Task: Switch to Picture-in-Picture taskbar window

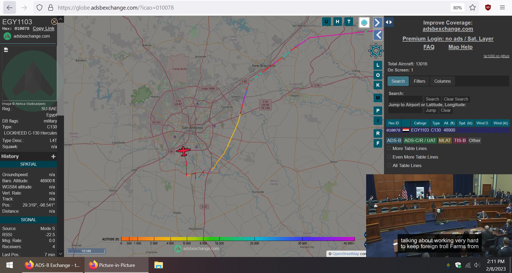Action: point(117,265)
